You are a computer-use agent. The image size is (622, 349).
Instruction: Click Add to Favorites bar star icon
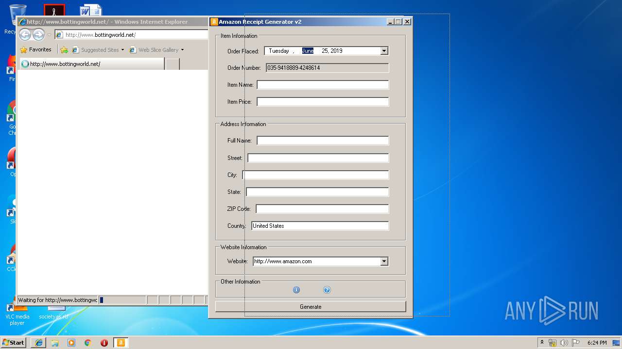64,50
